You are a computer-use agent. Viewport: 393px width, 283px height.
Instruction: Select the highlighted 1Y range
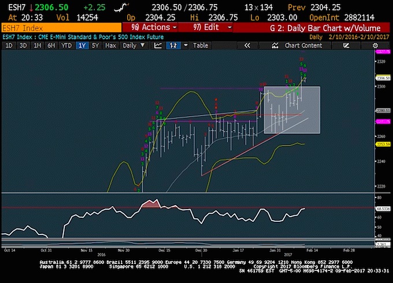tap(82, 46)
